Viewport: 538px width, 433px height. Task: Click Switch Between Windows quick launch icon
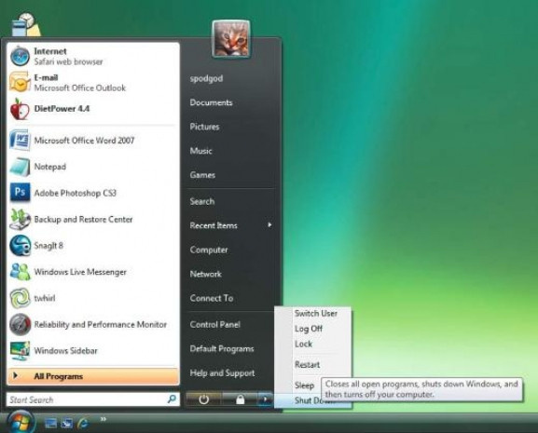click(x=67, y=424)
